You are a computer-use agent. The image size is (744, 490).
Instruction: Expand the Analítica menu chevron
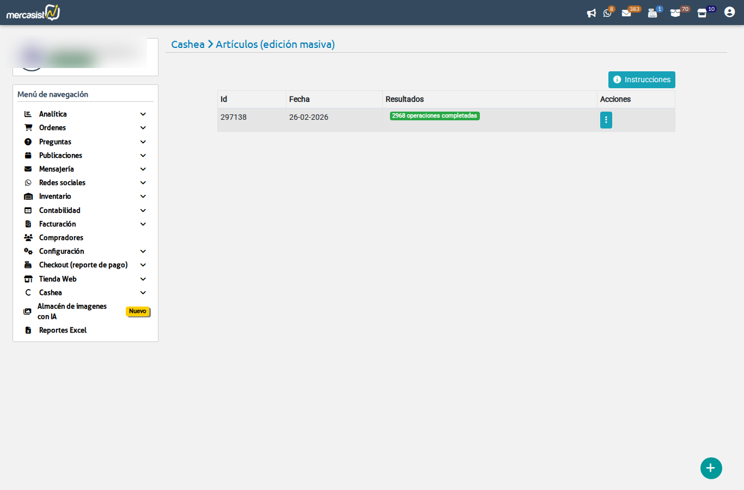click(143, 114)
